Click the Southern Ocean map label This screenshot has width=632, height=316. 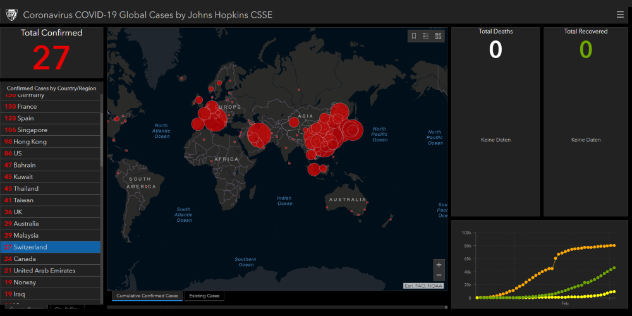click(245, 262)
